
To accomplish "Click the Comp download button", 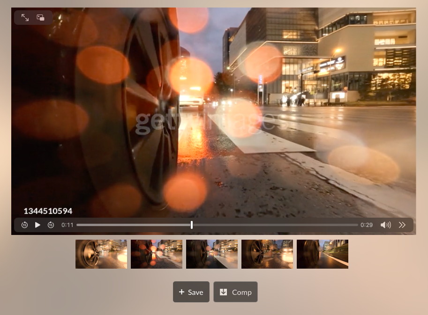I will click(x=235, y=292).
